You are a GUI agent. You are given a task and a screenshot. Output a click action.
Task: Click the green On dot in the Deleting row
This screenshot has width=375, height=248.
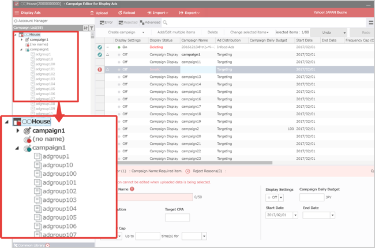tap(119, 47)
